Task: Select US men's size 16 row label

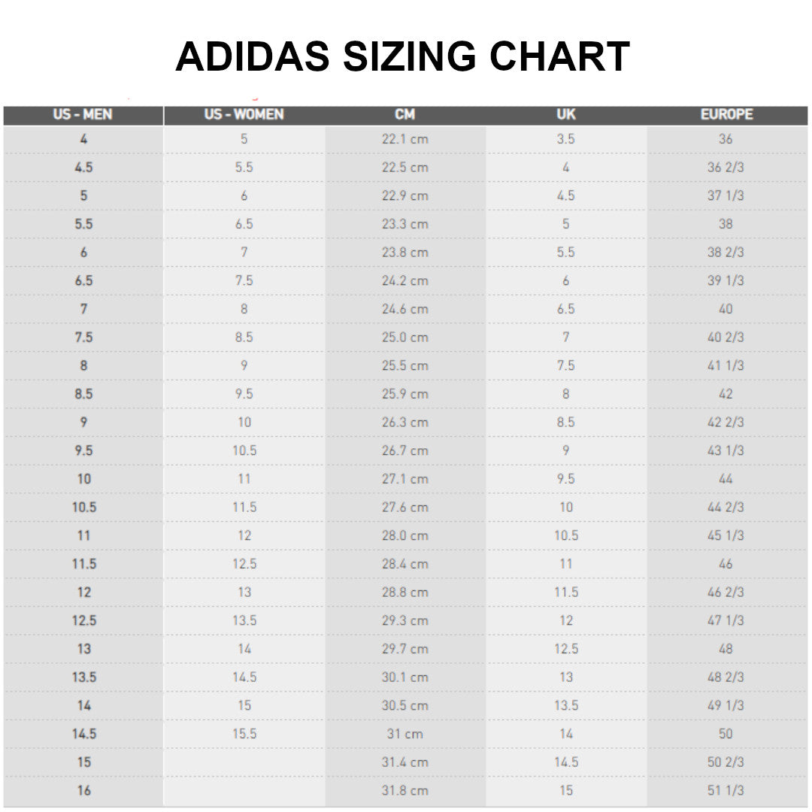Action: coord(84,790)
